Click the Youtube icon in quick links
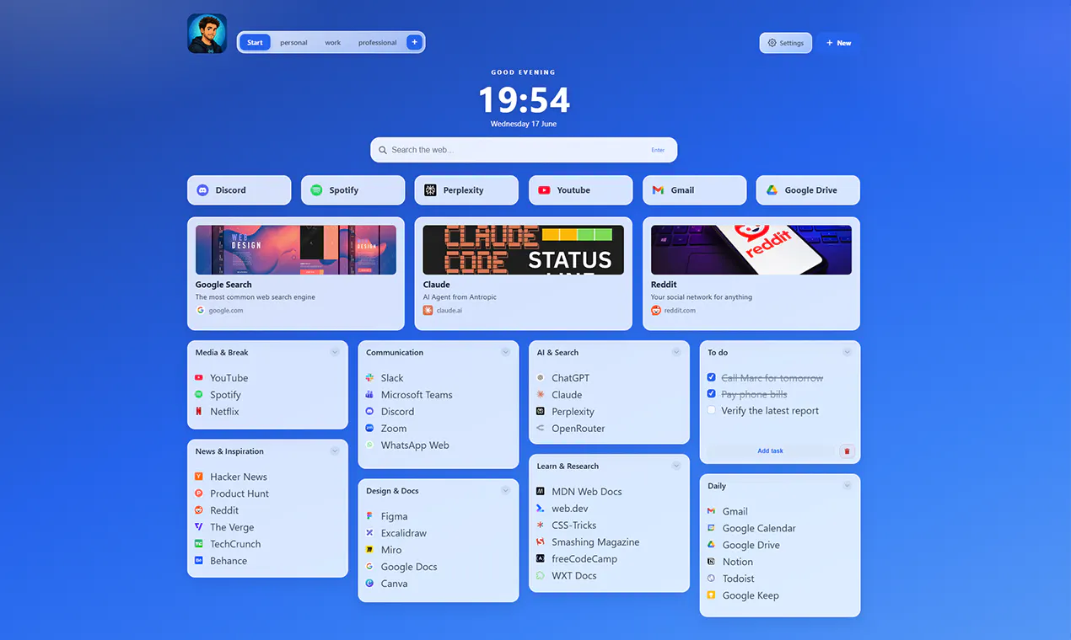The width and height of the screenshot is (1071, 640). [x=544, y=190]
